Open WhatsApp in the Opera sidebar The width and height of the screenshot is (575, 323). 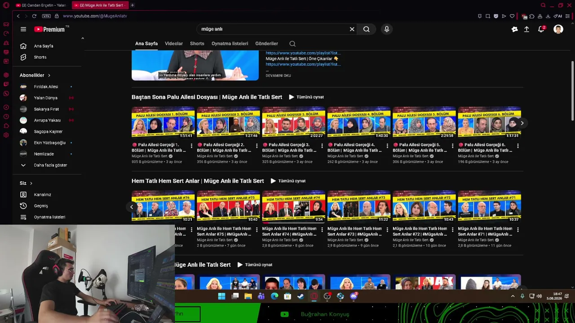[x=6, y=94]
